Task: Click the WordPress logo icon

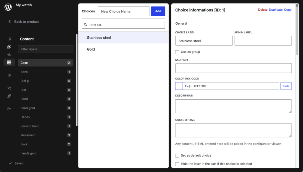Action: click(x=8, y=7)
